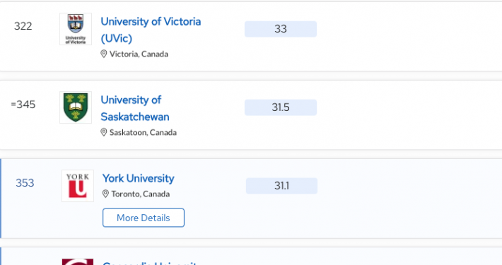This screenshot has height=265, width=502.
Task: Click the University of Victoria crest logo
Action: pos(76,29)
